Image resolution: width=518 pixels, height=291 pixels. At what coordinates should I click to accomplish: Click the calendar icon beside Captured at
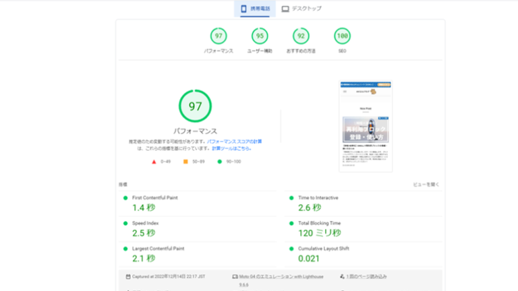127,276
